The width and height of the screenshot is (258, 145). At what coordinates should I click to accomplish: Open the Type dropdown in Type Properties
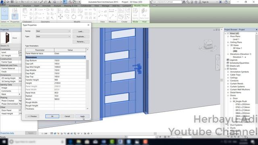click(x=53, y=37)
